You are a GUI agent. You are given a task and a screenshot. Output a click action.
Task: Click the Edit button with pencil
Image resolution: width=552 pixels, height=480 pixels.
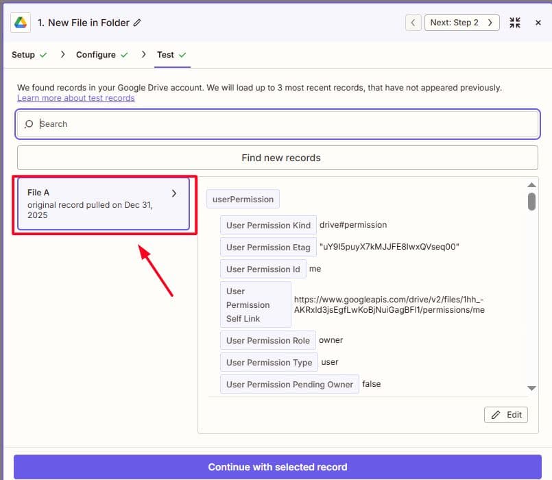[x=506, y=415]
